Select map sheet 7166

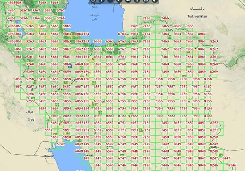(147, 18)
